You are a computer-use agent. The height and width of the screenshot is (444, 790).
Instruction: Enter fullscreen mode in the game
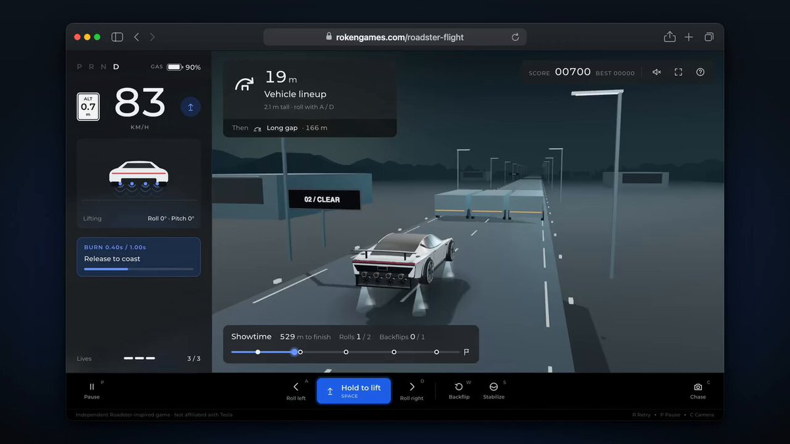tap(678, 72)
